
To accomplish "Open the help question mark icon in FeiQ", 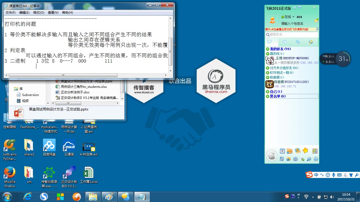I will (316, 159).
